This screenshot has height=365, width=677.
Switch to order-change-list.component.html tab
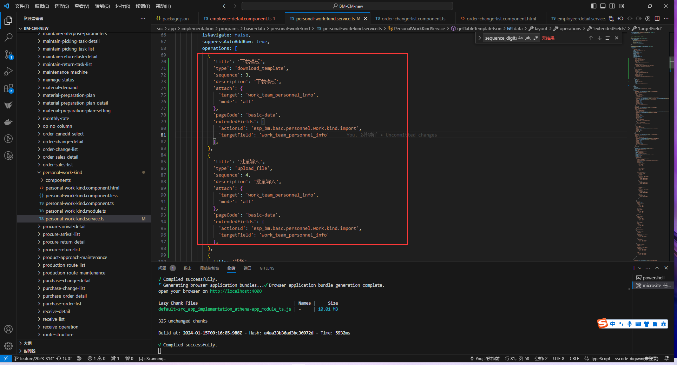pos(501,19)
